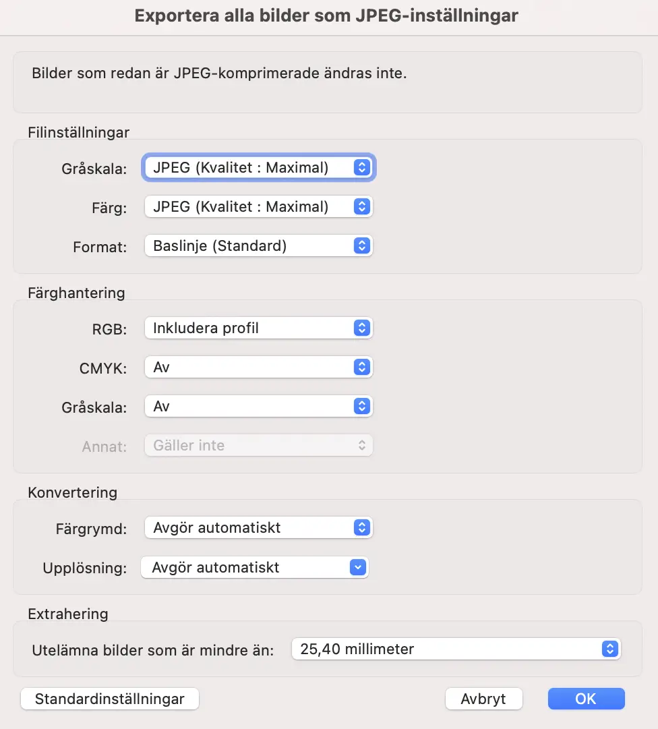Open the CMYK dropdown set to Av
Image resolution: width=658 pixels, height=729 pixels.
[258, 367]
